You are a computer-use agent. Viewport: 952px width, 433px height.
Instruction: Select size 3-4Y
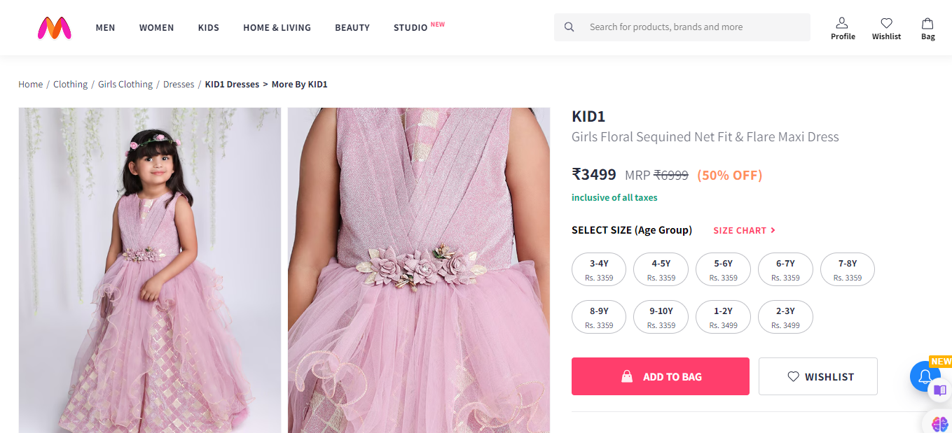599,269
